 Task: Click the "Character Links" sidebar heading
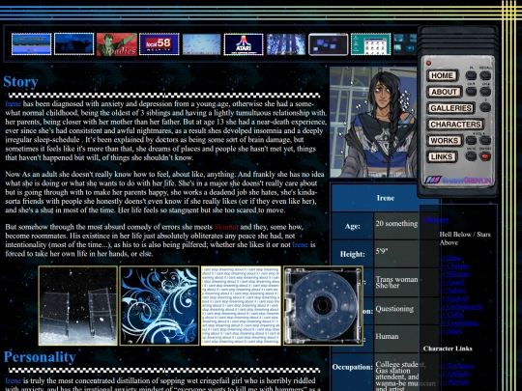tap(448, 349)
